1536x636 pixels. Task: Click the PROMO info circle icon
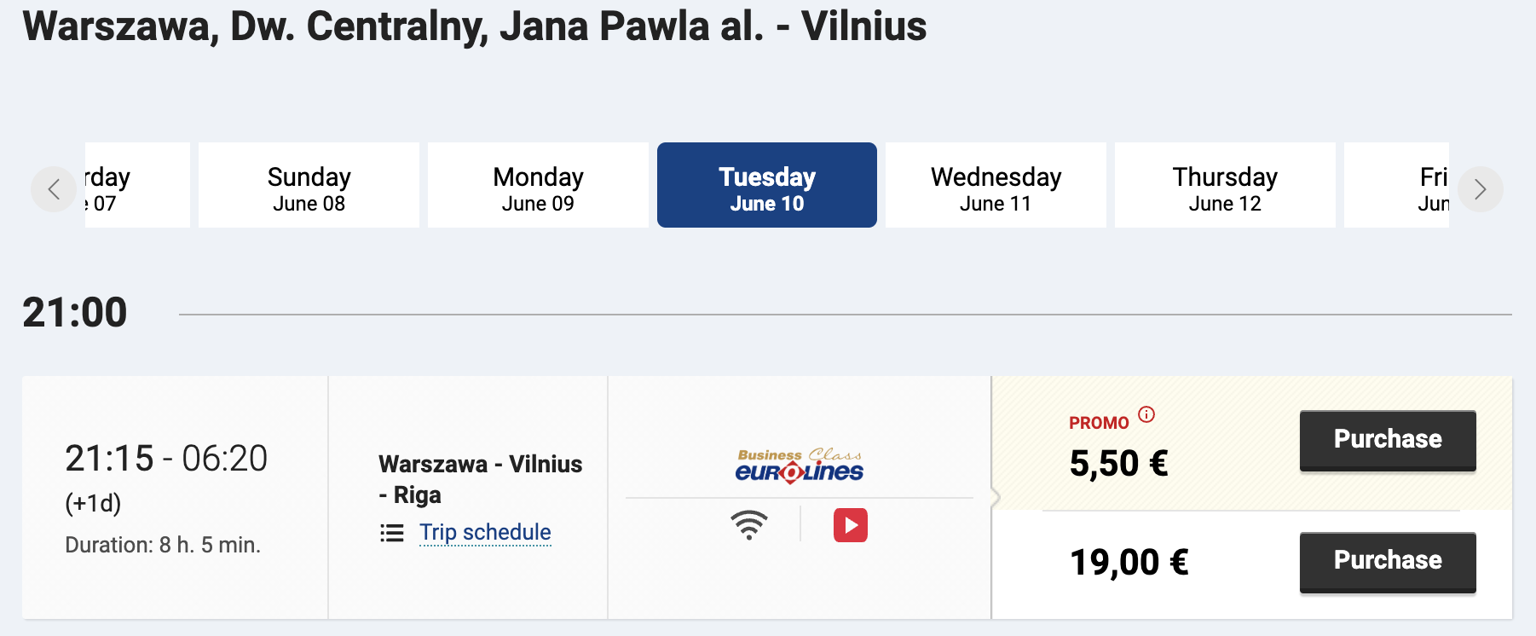click(x=1146, y=414)
